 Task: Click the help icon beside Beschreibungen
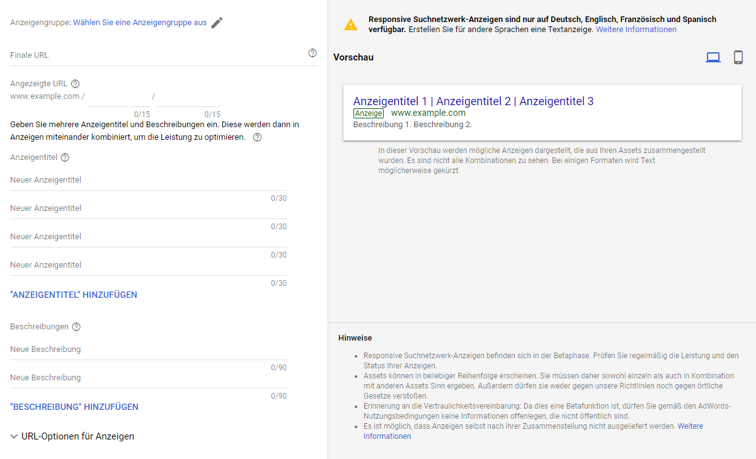76,326
